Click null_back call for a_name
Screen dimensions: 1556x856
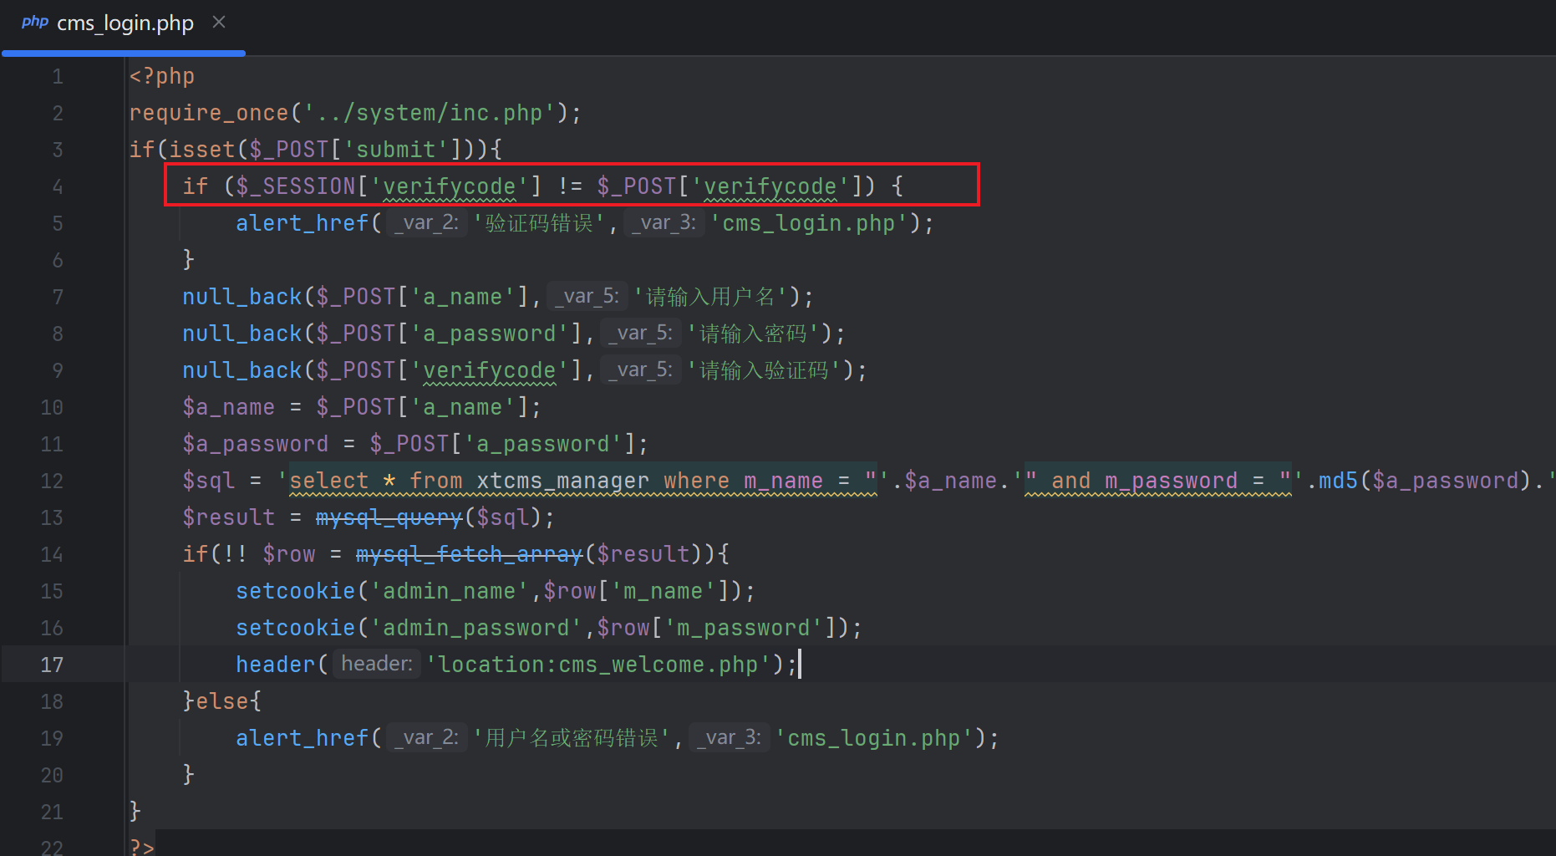[242, 297]
